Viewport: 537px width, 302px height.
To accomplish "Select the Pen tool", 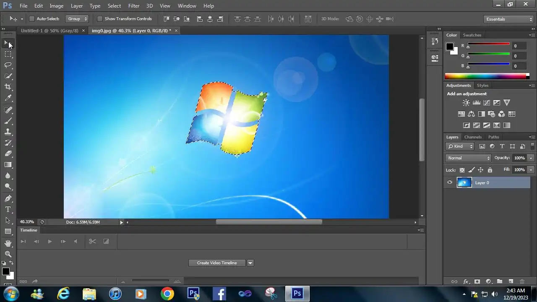I will (x=8, y=198).
